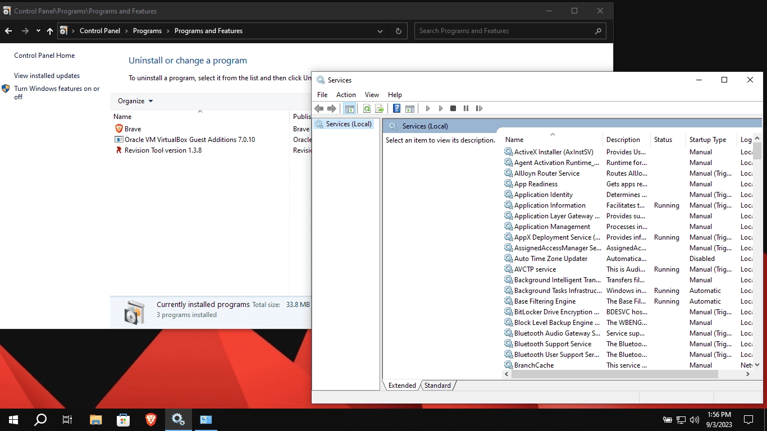The width and height of the screenshot is (767, 431).
Task: Click the Services vertical scrollbar thumb
Action: point(757,151)
